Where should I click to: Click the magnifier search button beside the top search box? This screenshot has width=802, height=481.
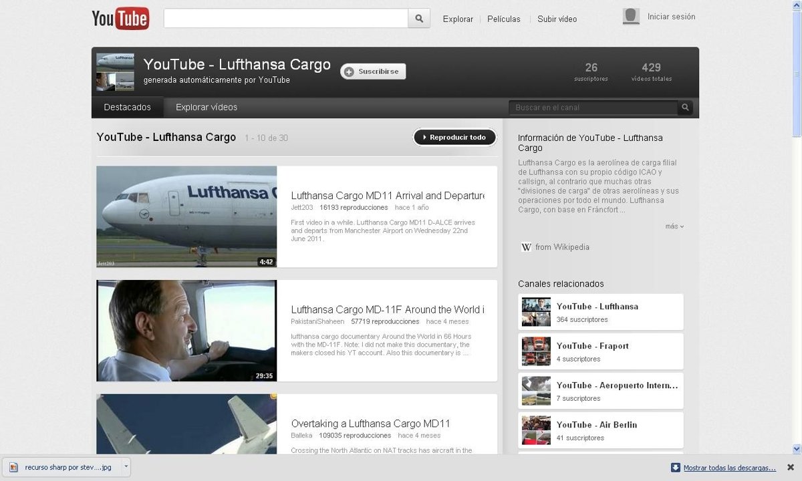[418, 19]
